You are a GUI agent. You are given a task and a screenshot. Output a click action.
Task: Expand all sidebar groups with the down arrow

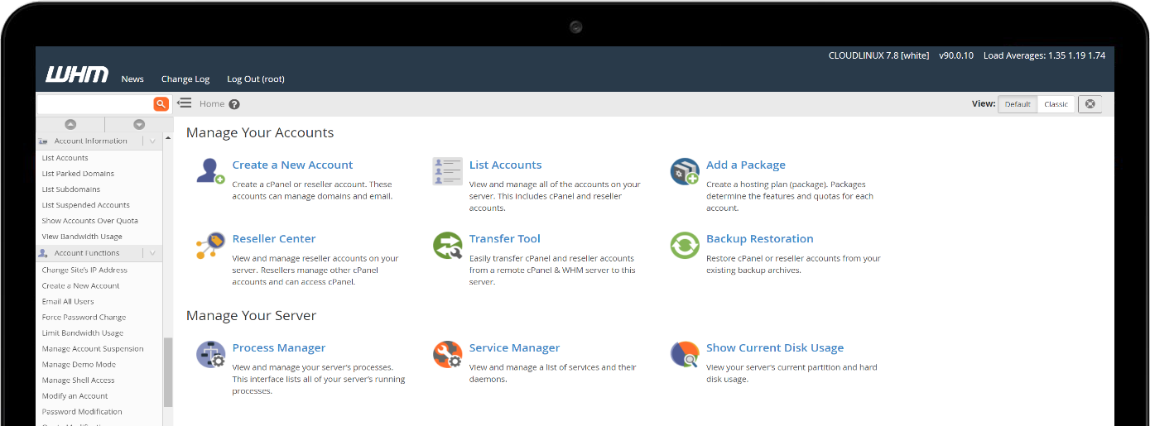(x=139, y=124)
